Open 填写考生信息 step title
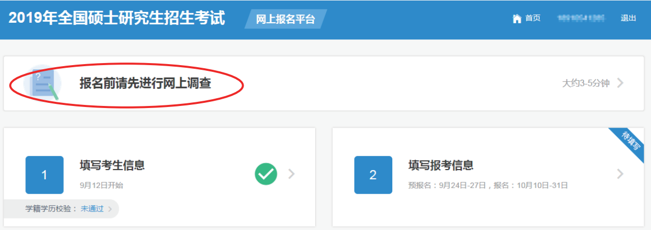 pyautogui.click(x=112, y=165)
